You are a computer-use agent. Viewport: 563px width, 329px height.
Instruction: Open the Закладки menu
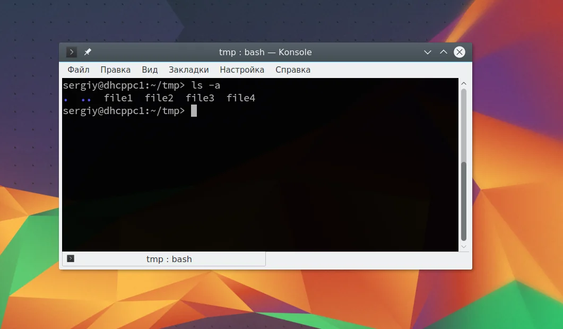point(188,70)
